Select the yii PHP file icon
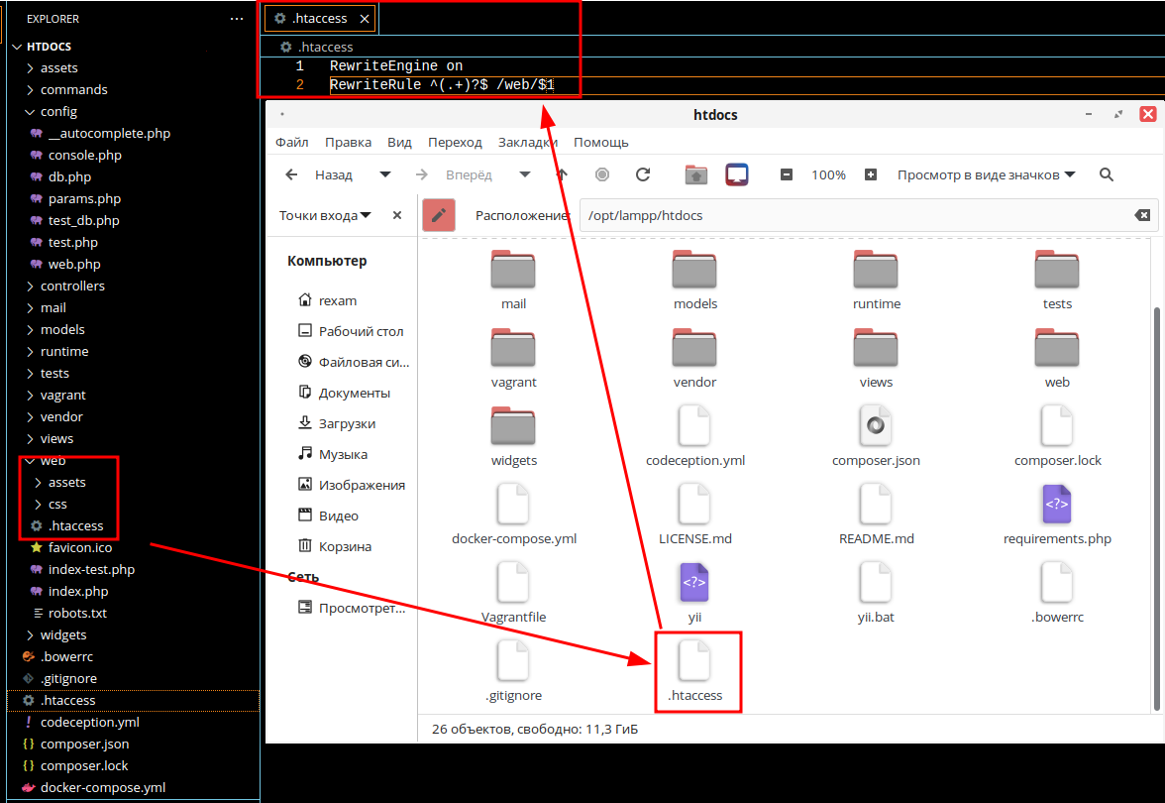 tap(694, 582)
